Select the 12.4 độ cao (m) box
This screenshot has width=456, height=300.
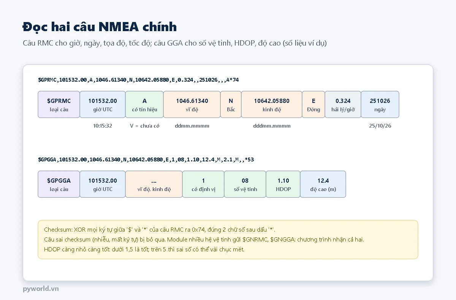point(323,184)
